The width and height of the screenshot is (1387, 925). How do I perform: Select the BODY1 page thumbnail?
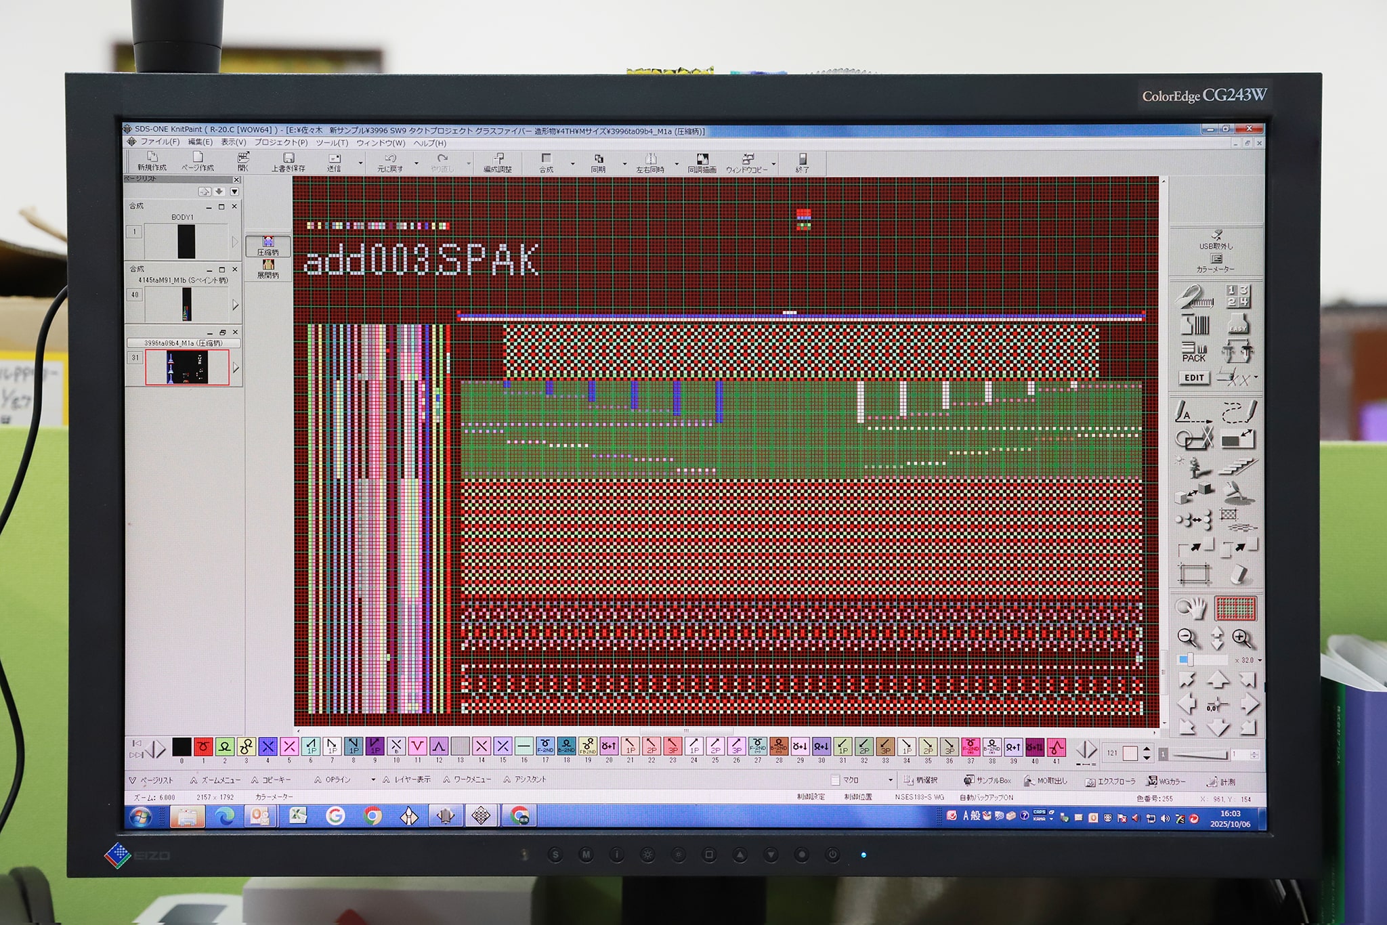click(x=186, y=242)
